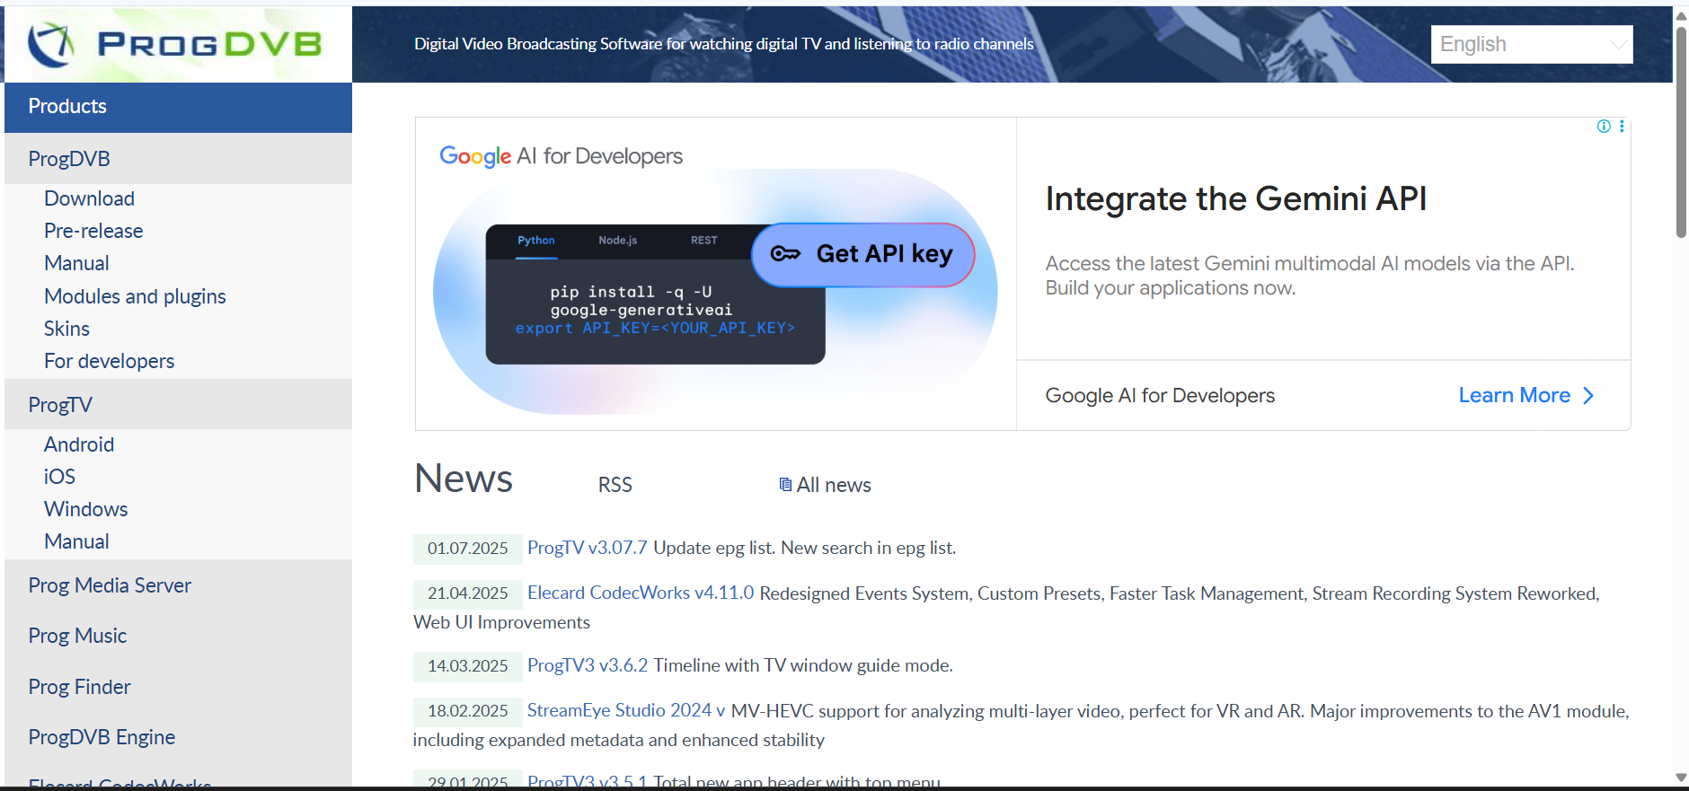Open the Skins page
The image size is (1689, 791).
click(66, 329)
